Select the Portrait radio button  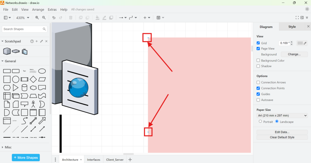[260, 122]
